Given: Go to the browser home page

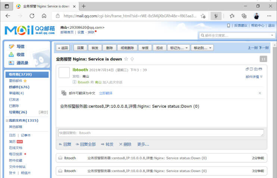Looking at the screenshot, I should [x=44, y=16].
